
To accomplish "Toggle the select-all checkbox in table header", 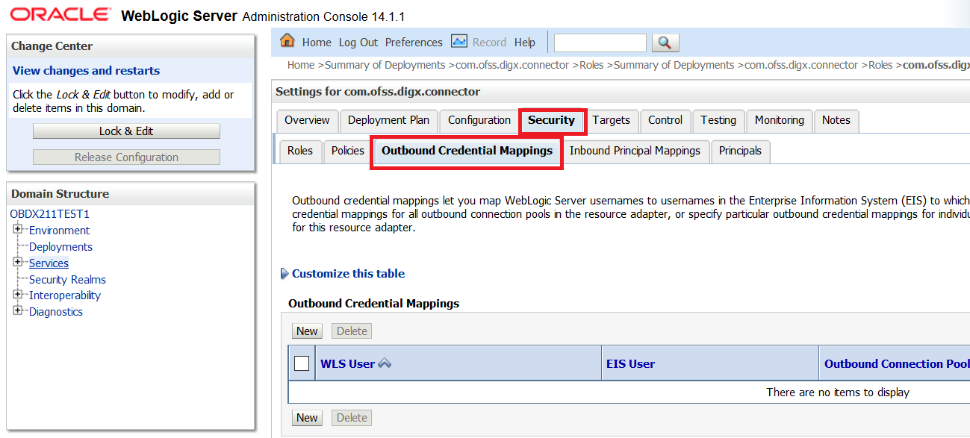I will pyautogui.click(x=302, y=363).
